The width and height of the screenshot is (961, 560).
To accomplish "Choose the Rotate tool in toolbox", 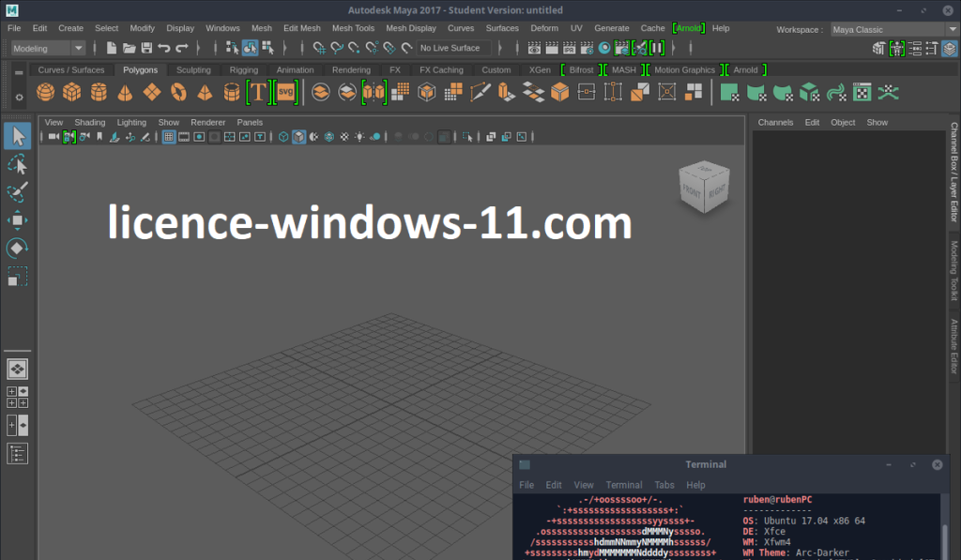I will 18,249.
